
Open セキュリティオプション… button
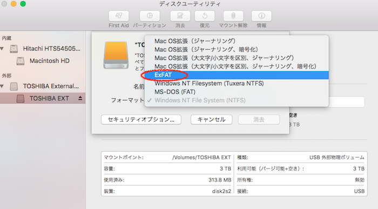click(x=141, y=119)
